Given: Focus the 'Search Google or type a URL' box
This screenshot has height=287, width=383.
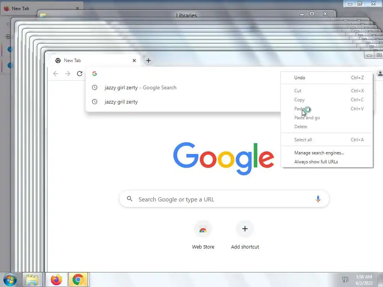Looking at the screenshot, I should click(224, 199).
